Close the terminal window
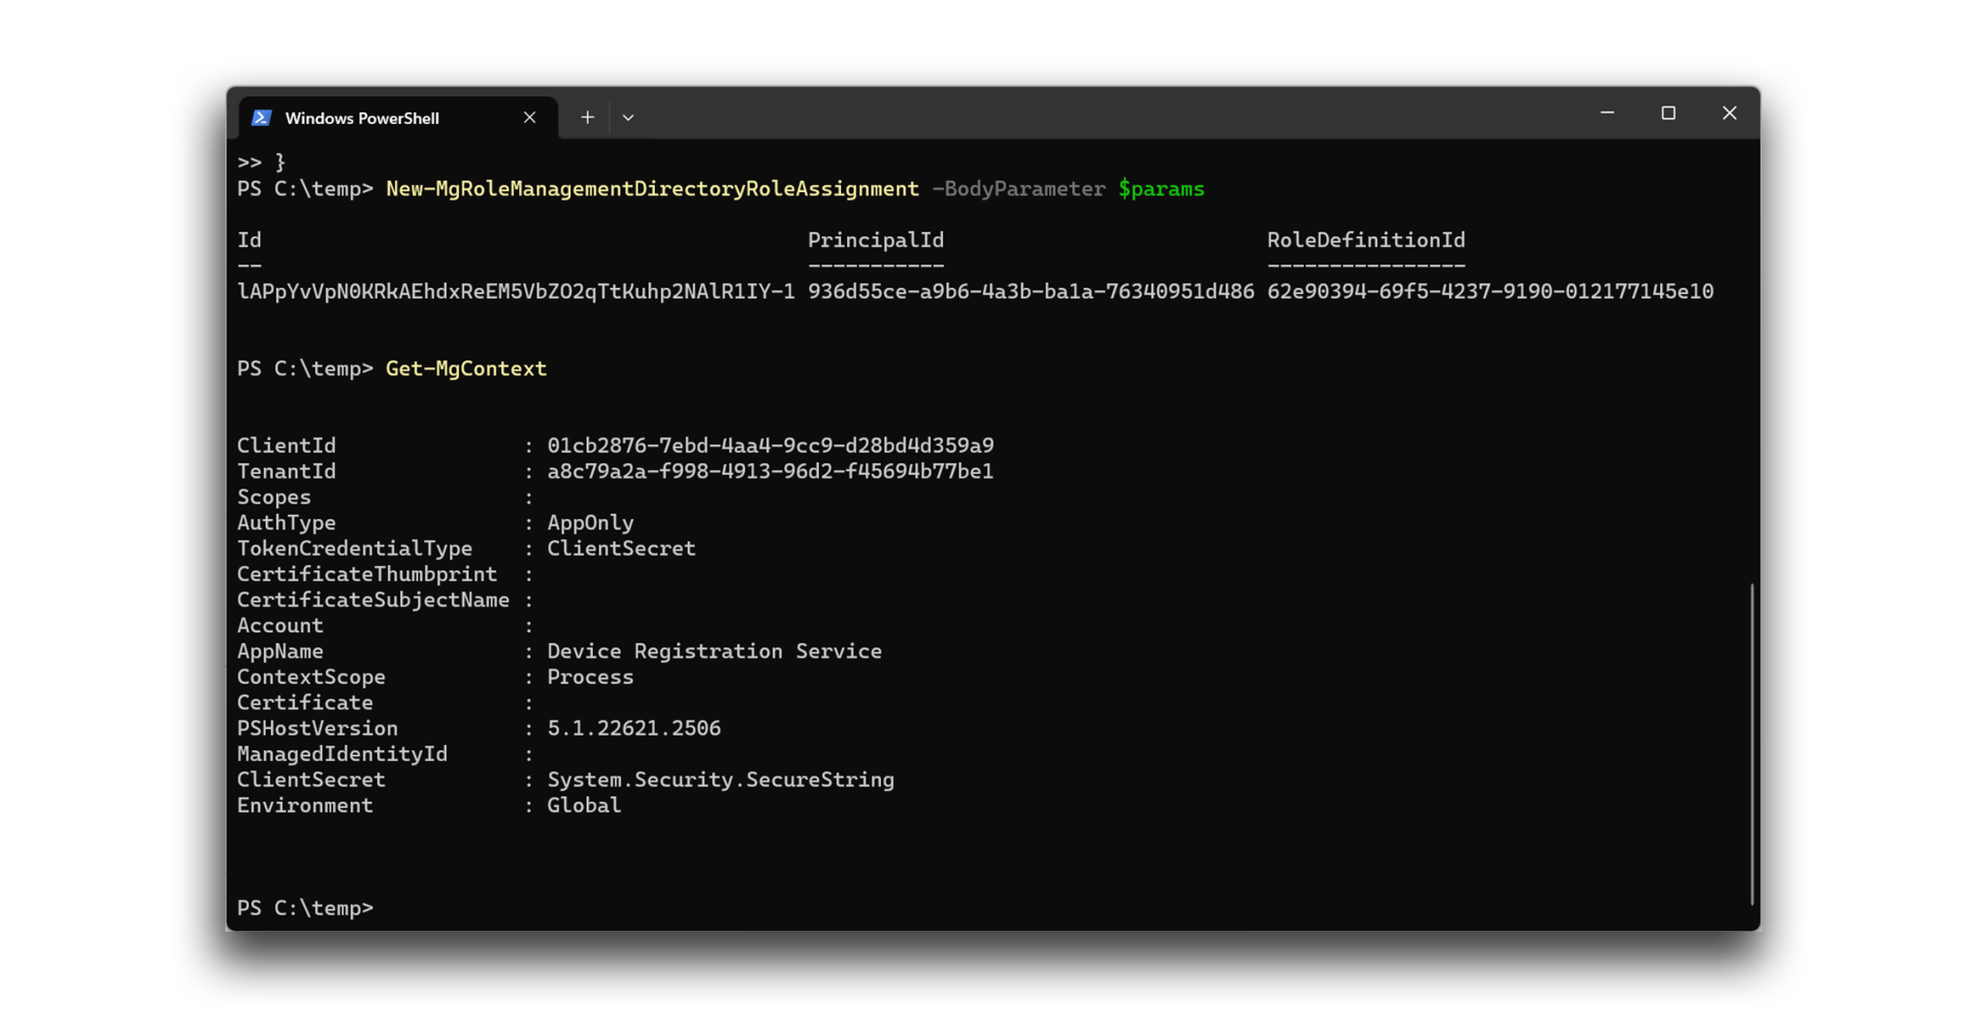This screenshot has height=1016, width=1987. pyautogui.click(x=1729, y=113)
